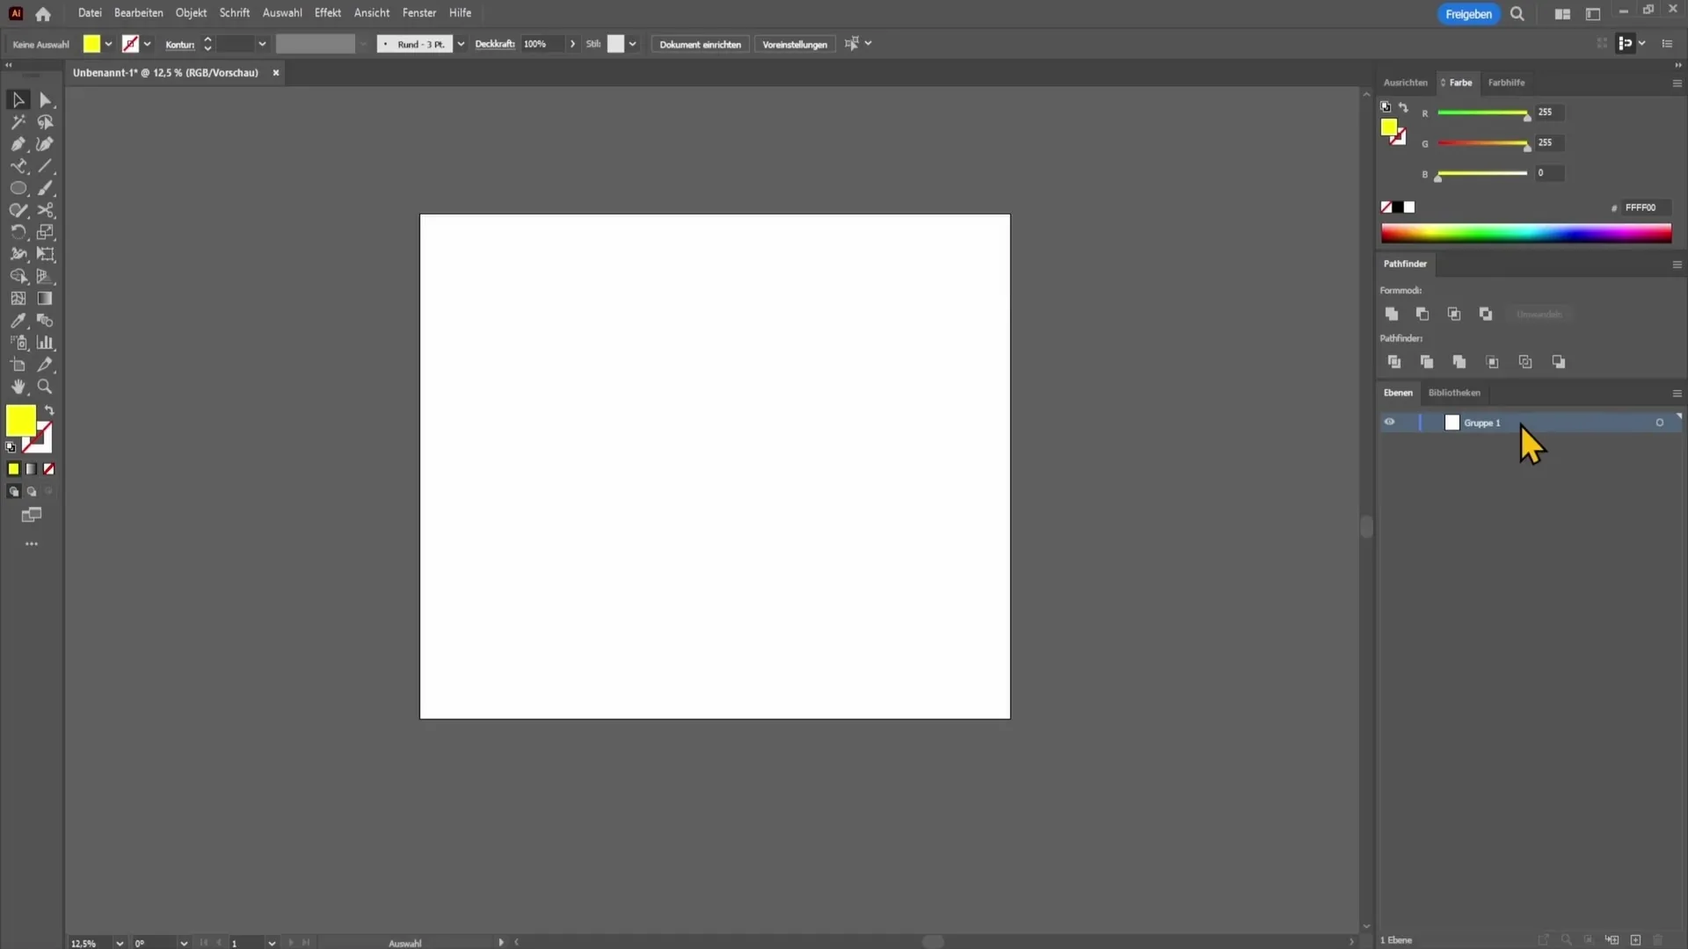This screenshot has height=949, width=1688.
Task: Select the Scissors tool
Action: pyautogui.click(x=46, y=210)
